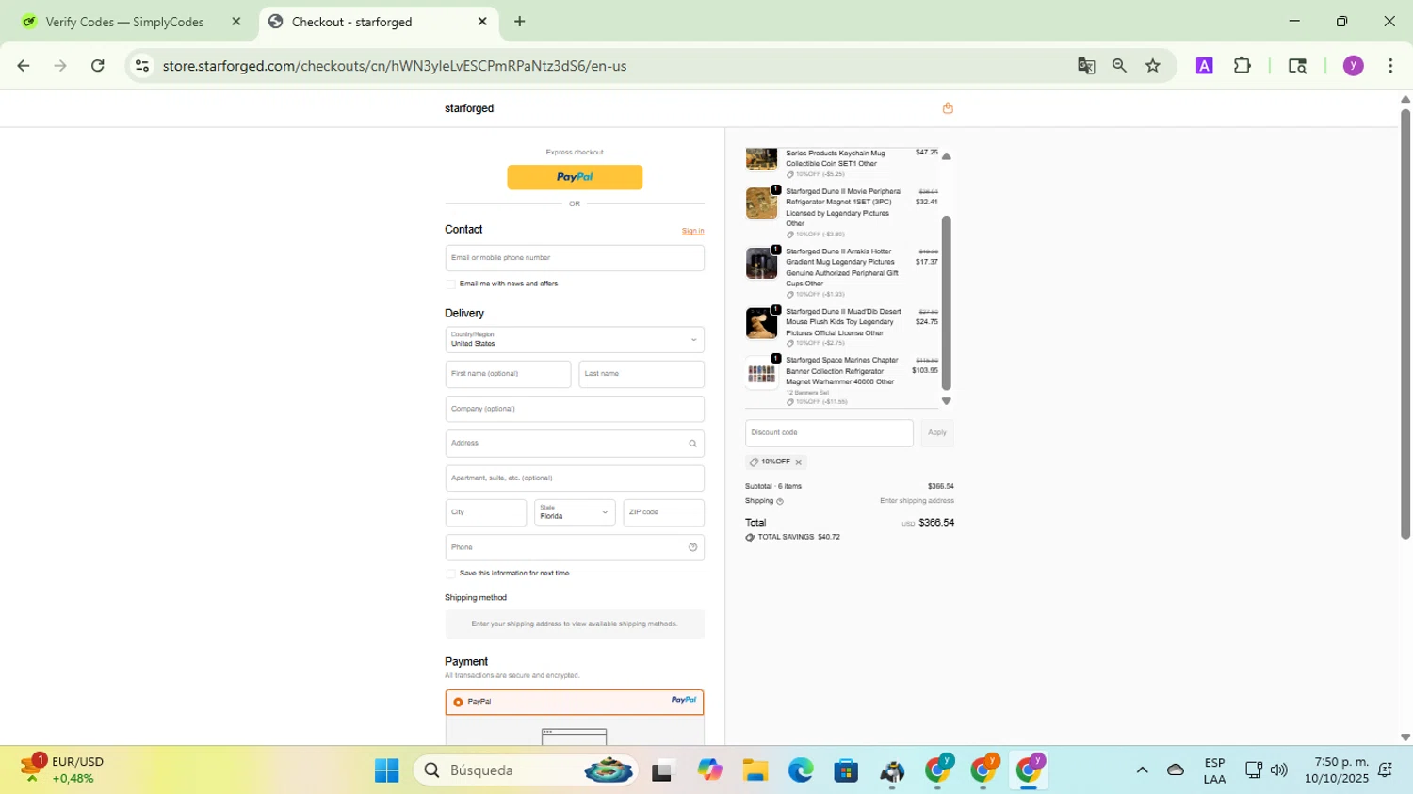
Task: Click the ZIP code field
Action: (x=663, y=512)
